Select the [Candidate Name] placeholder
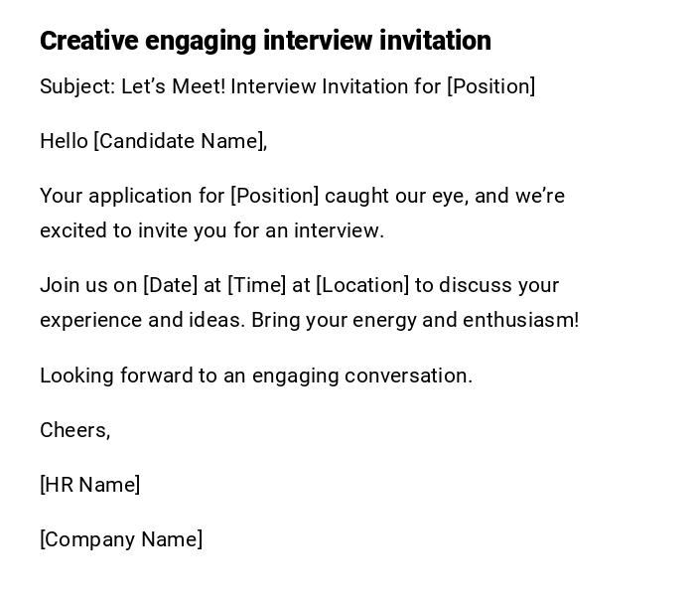 coord(179,141)
